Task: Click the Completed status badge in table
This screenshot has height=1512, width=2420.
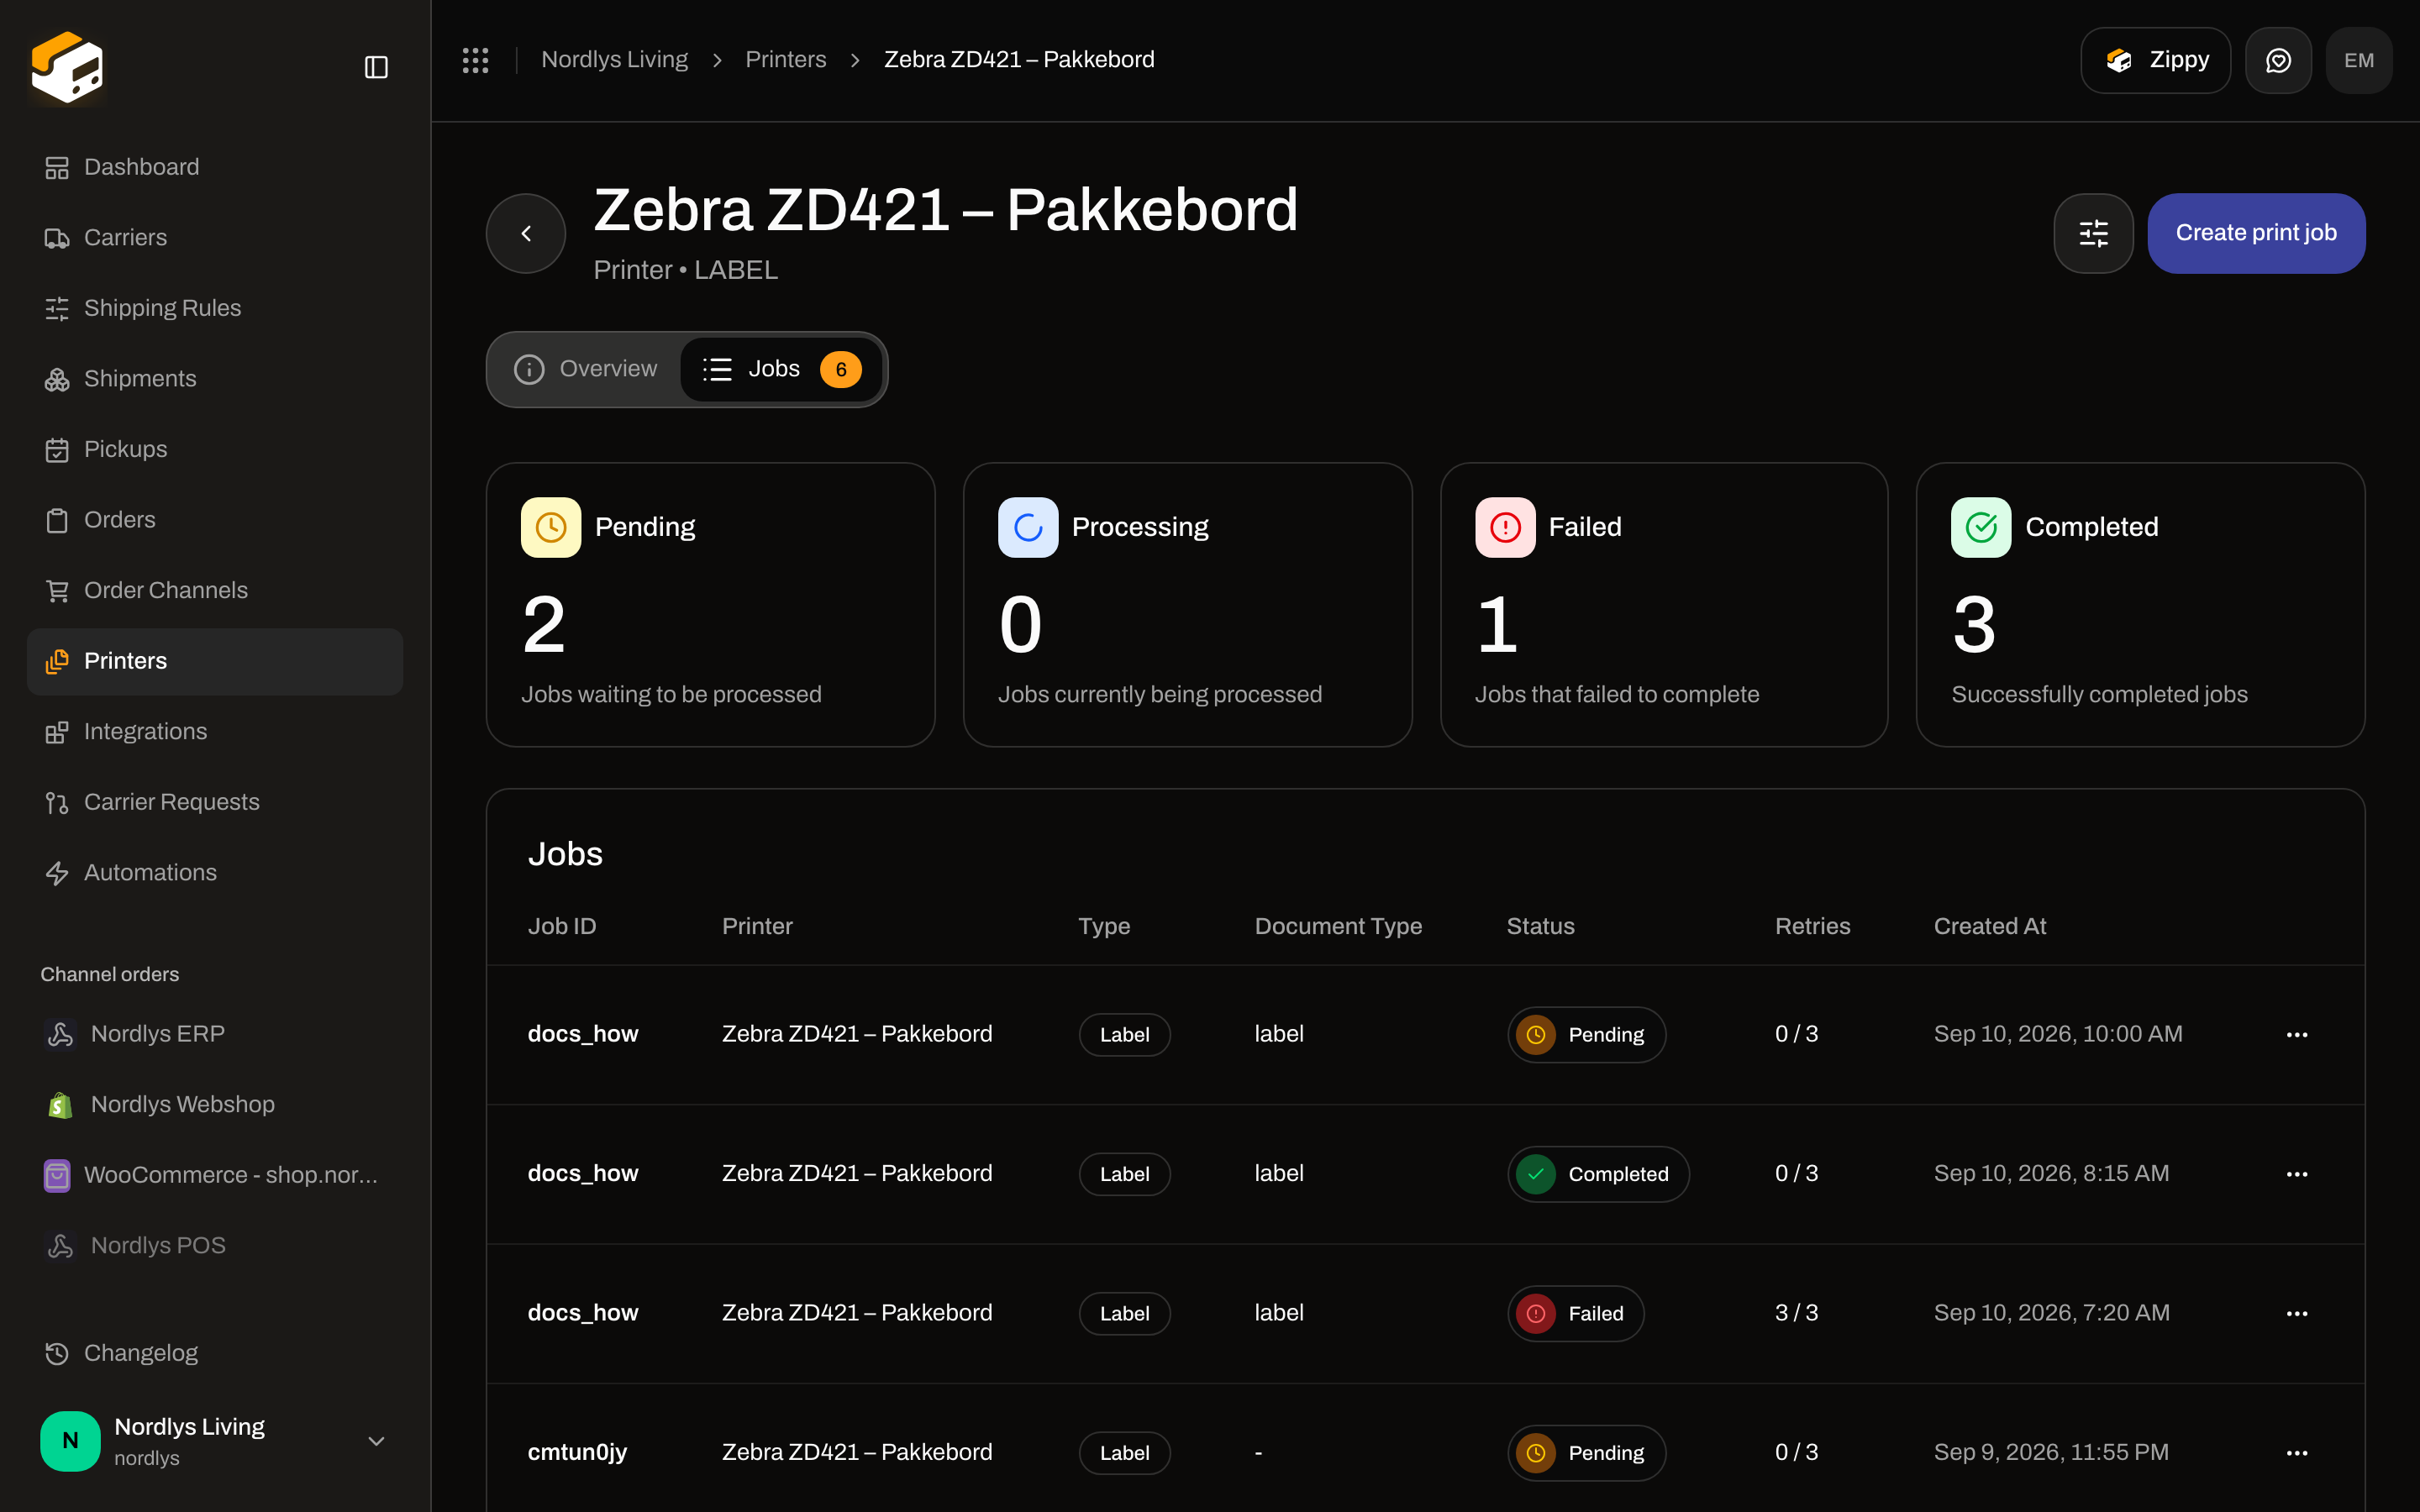Action: 1598,1174
